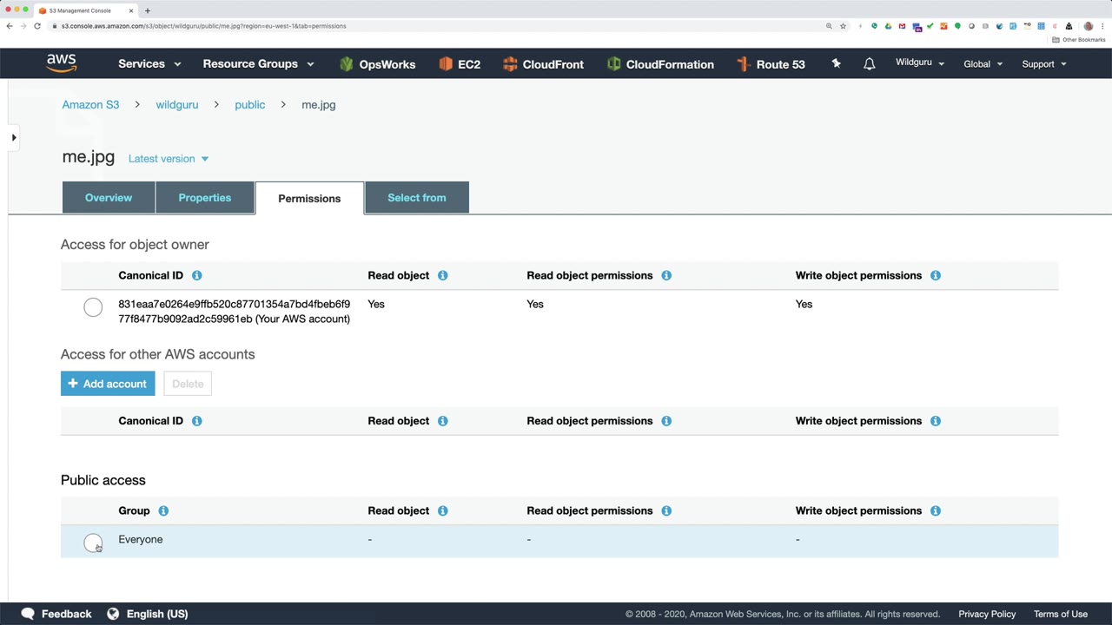Go to the Select from tab
Screen dimensions: 1112x625
coord(417,198)
